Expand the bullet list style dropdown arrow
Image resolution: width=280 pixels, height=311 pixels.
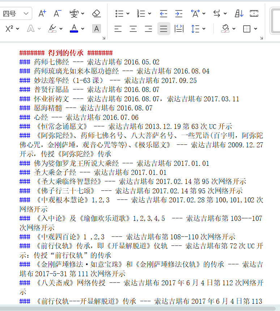pyautogui.click(x=128, y=13)
